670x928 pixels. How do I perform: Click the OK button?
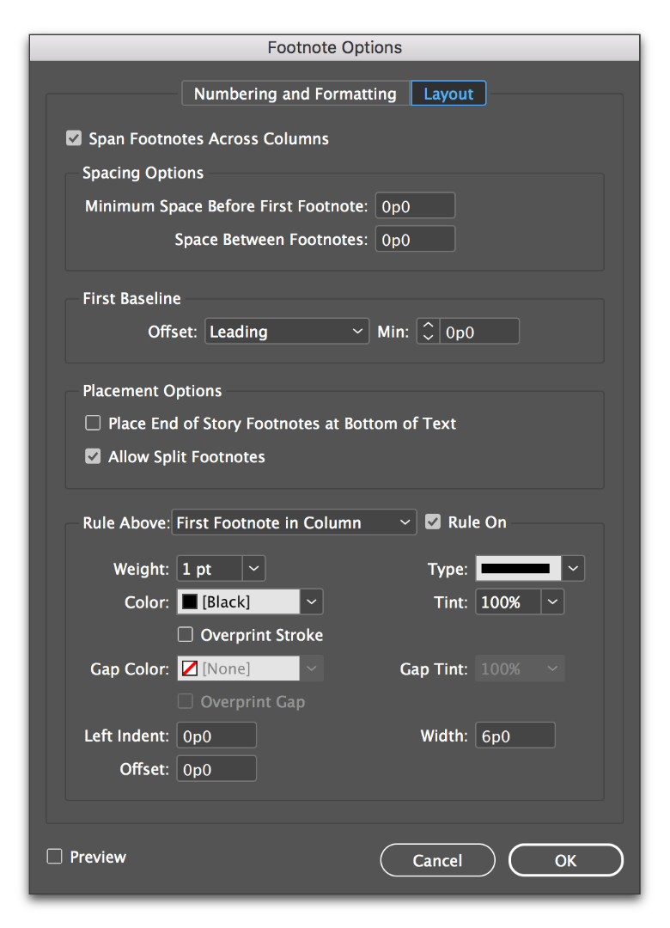point(565,859)
